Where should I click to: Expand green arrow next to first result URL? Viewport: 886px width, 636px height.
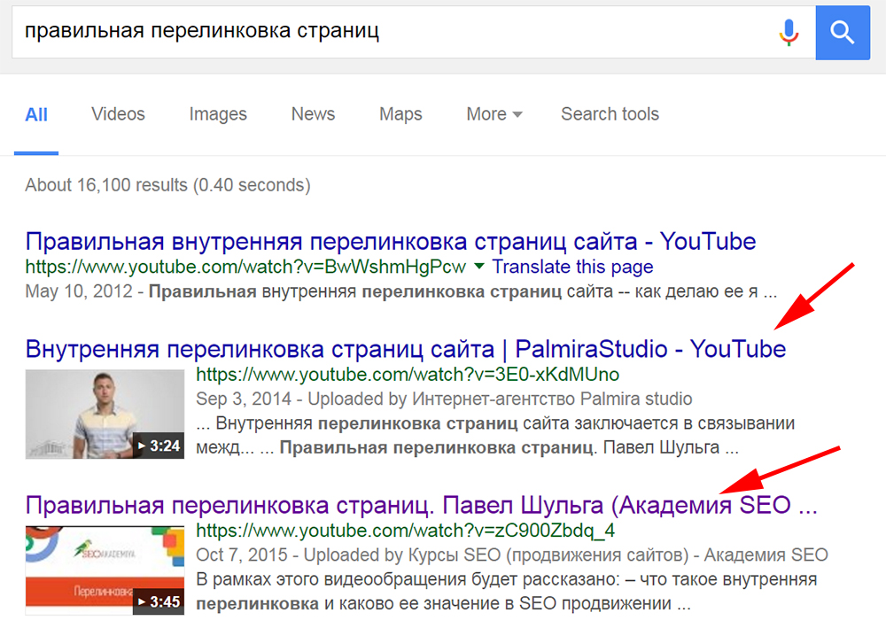[x=479, y=267]
